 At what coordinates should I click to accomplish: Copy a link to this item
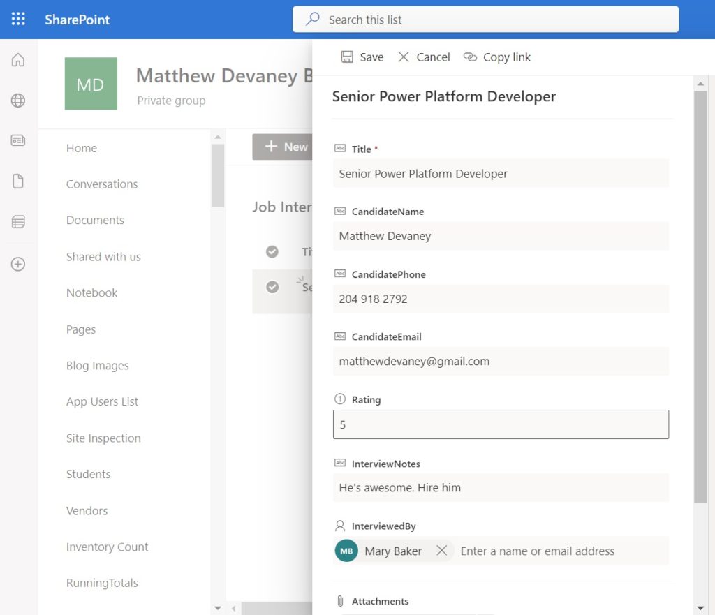coord(496,57)
